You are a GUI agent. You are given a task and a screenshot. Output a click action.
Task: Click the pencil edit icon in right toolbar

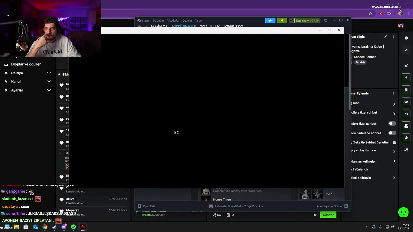[406, 50]
